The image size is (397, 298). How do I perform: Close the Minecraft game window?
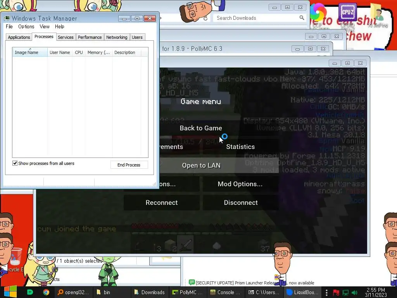pos(360,63)
